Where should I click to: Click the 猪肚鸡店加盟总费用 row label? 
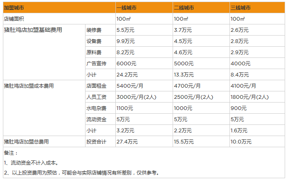pyautogui.click(x=26, y=142)
